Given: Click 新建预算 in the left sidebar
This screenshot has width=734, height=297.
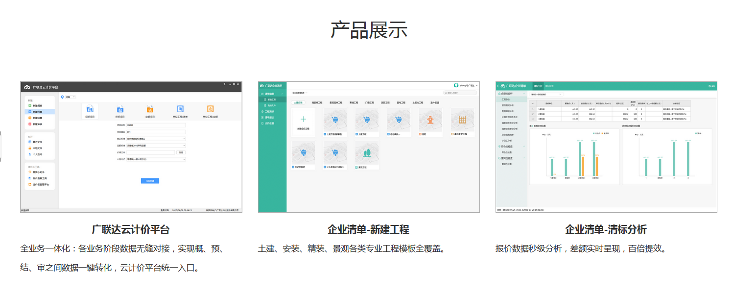Looking at the screenshot, I should 39,112.
